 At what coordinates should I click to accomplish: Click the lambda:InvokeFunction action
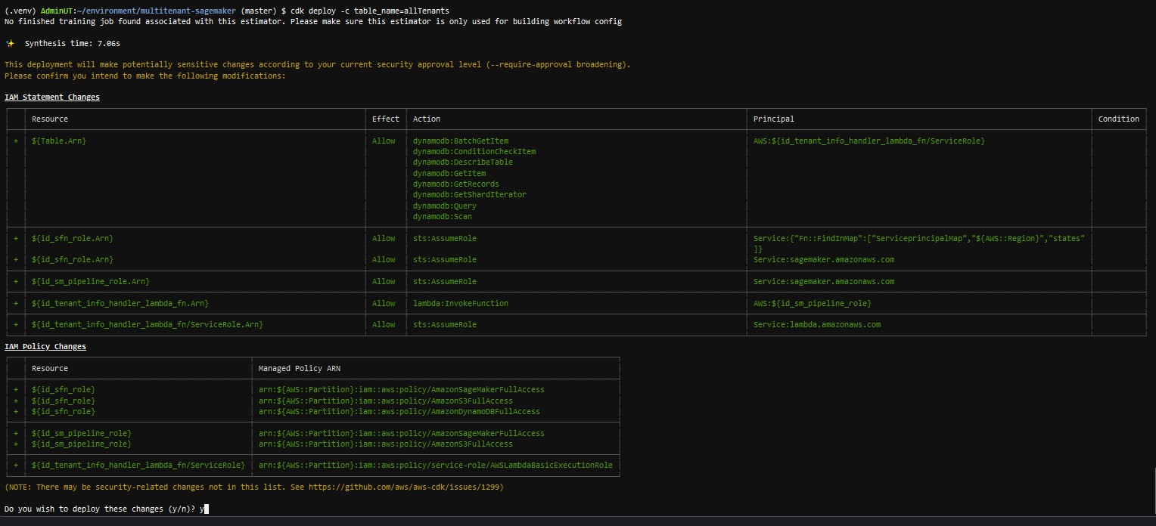click(461, 303)
